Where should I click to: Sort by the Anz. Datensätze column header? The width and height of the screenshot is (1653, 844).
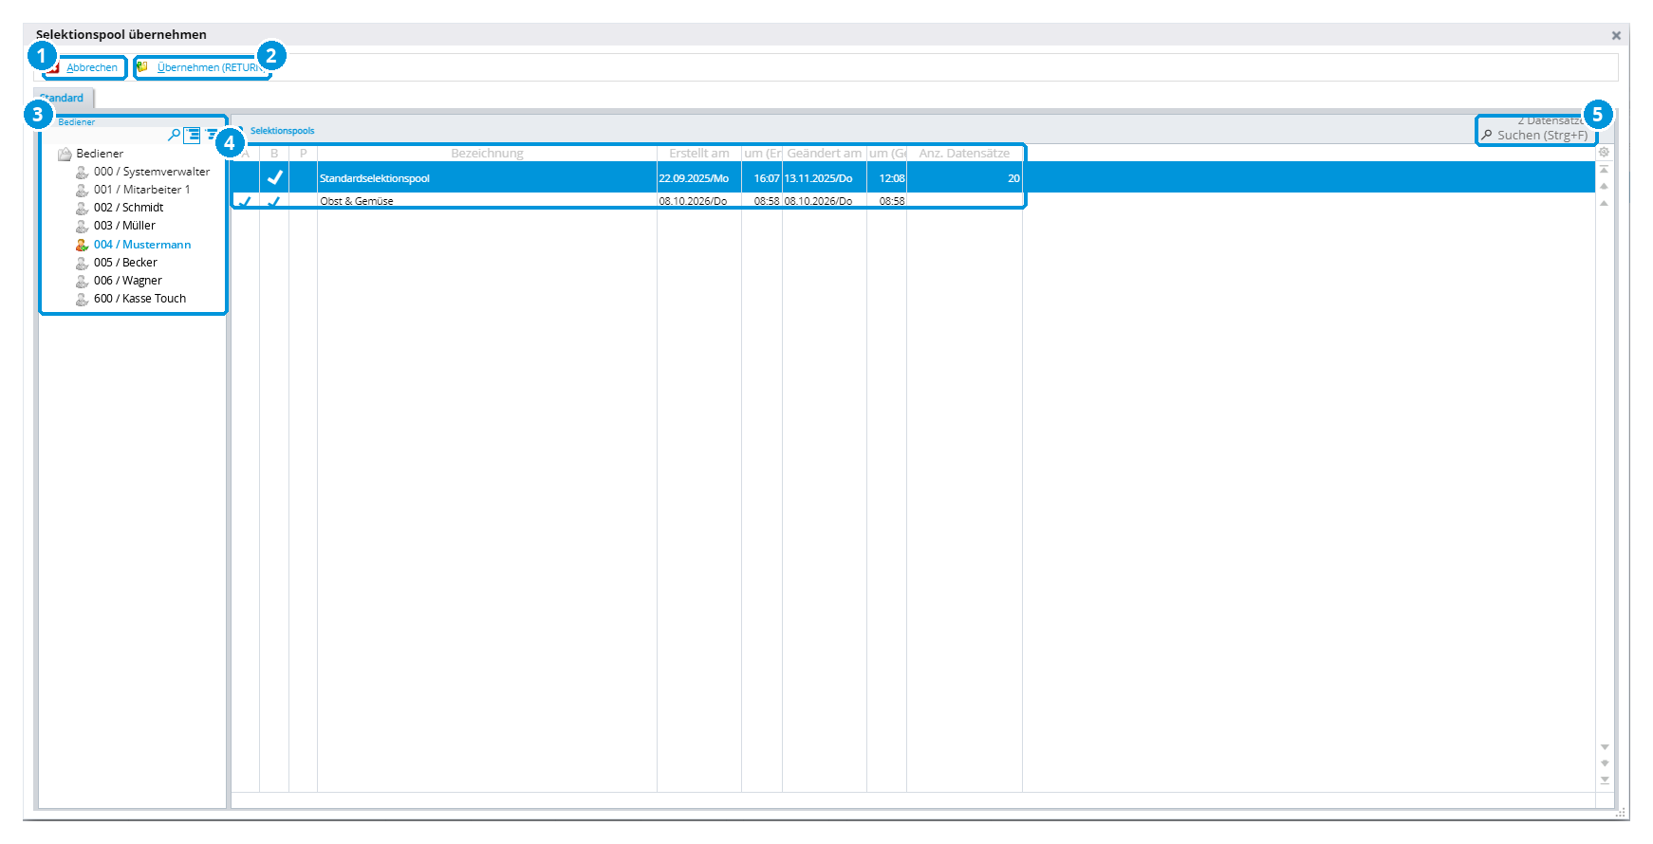[964, 154]
